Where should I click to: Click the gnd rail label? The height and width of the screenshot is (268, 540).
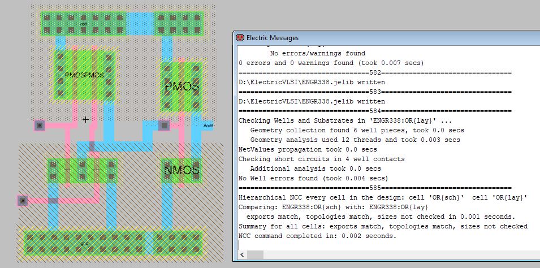click(x=85, y=243)
